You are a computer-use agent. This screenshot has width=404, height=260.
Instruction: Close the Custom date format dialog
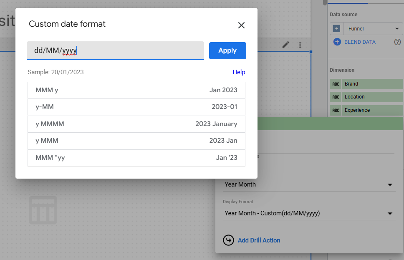pos(241,25)
